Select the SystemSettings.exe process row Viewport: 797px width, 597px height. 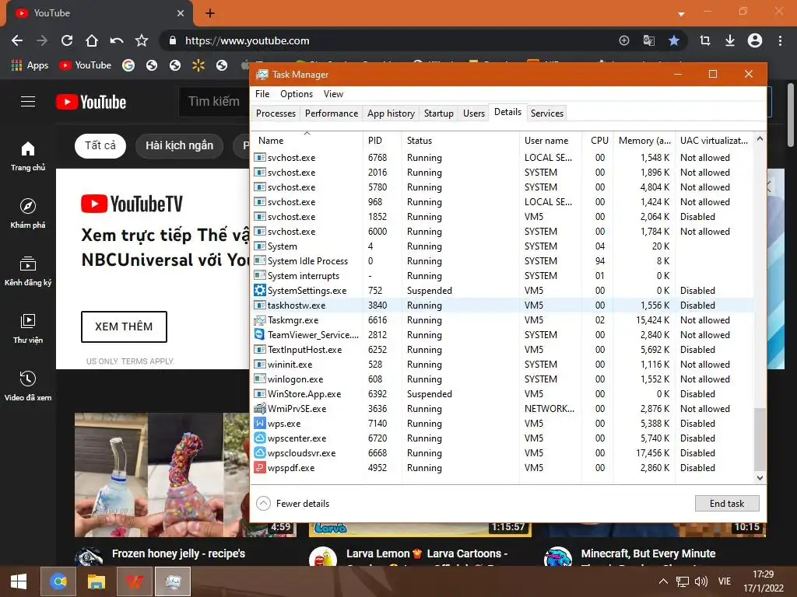click(x=502, y=291)
